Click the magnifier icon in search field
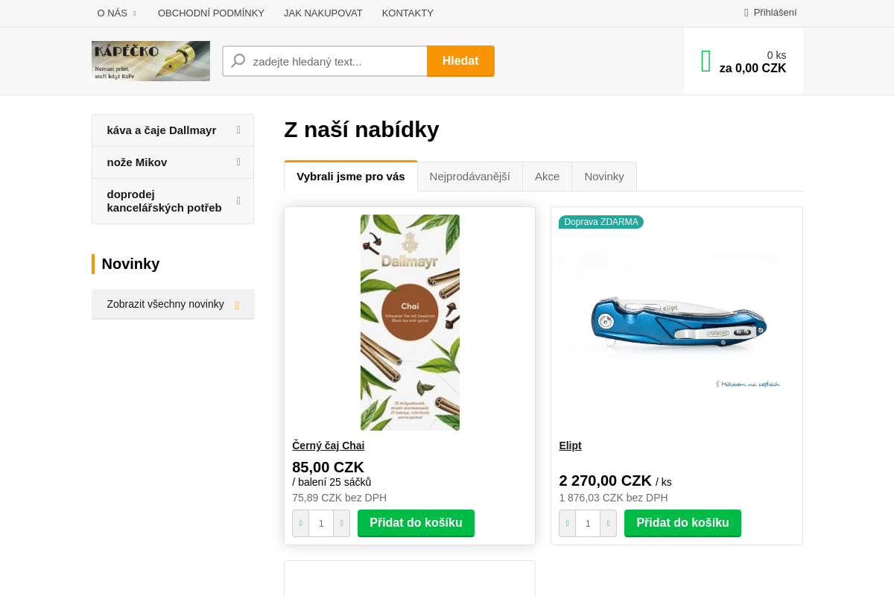This screenshot has width=894, height=596. point(238,61)
